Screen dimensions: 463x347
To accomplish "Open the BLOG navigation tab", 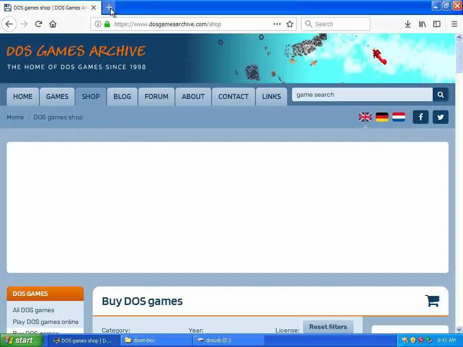I will pos(122,97).
